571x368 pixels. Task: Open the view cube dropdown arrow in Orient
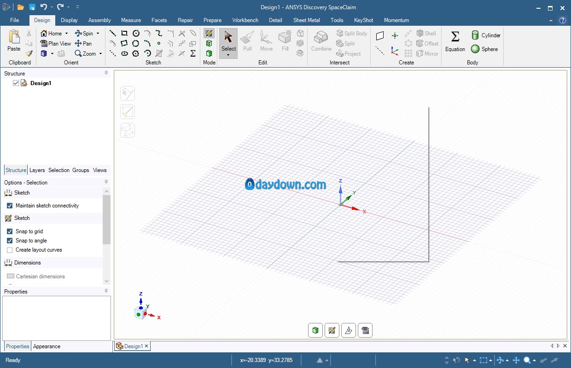point(52,54)
